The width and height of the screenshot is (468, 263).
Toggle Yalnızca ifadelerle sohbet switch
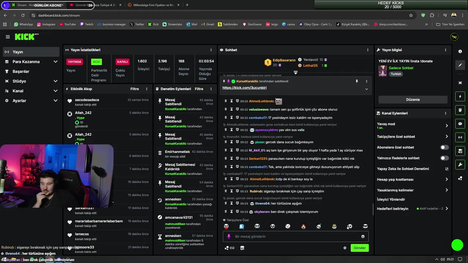click(x=444, y=158)
